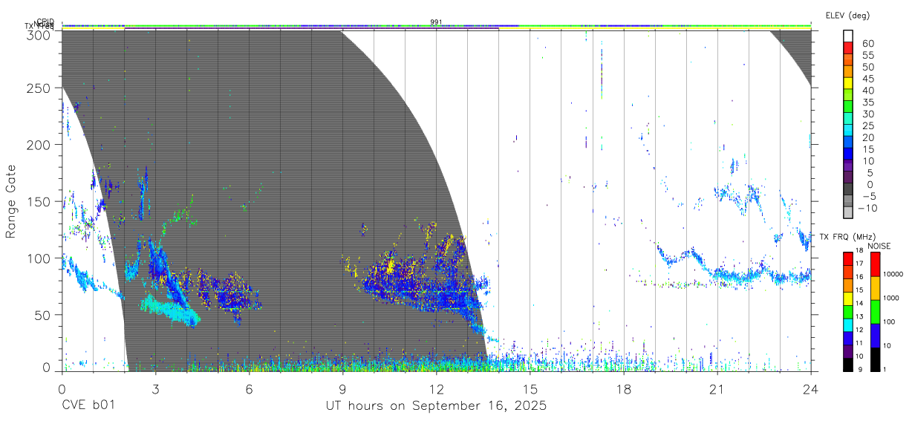Click the '12' tick on UT hours axis
This screenshot has width=912, height=421.
click(x=437, y=388)
